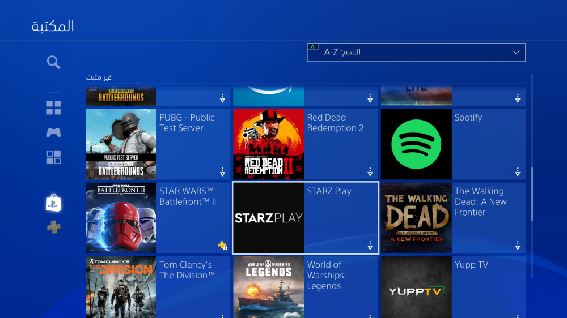567x318 pixels.
Task: Open the A-Z name sort dropdown
Action: (x=416, y=52)
